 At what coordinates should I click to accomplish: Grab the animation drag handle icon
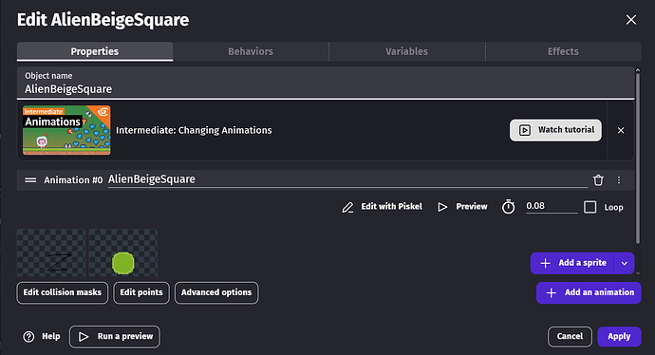coord(30,180)
